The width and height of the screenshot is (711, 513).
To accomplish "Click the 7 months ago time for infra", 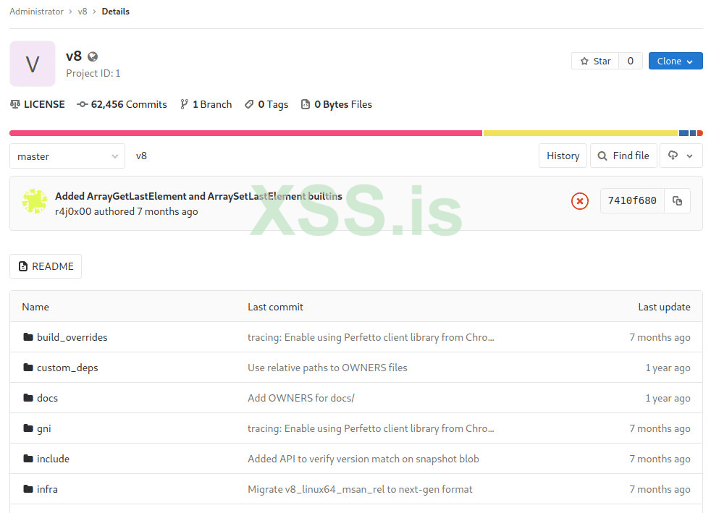I will click(x=660, y=489).
